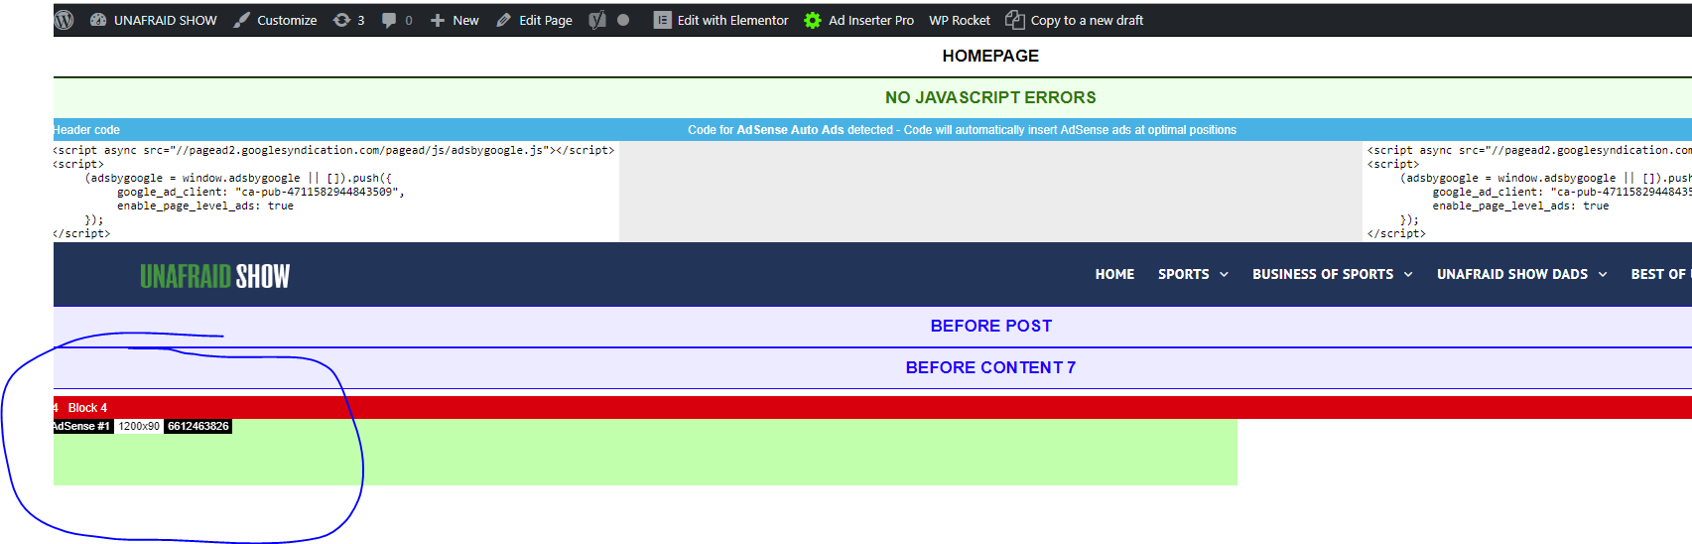Click the green AdSense ad placeholder
The height and width of the screenshot is (544, 1692).
click(645, 453)
